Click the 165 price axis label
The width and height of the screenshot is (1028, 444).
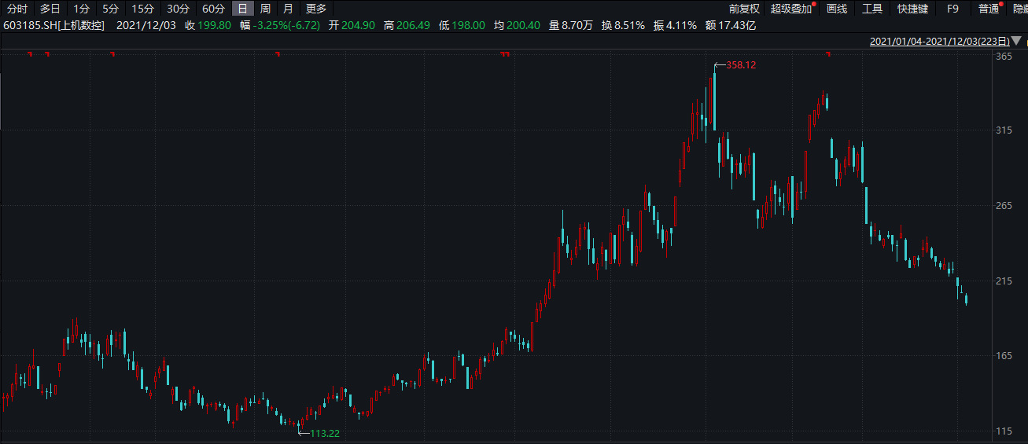coord(1004,356)
